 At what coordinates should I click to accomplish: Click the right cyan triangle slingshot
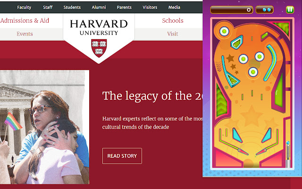(267, 135)
